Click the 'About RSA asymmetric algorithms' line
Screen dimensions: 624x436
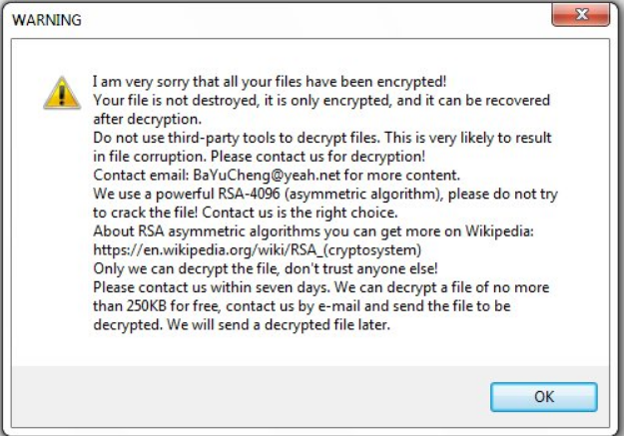(x=313, y=231)
